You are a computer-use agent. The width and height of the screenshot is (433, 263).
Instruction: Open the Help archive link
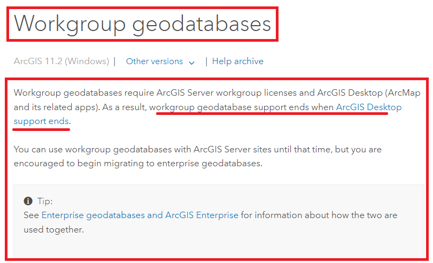point(237,61)
